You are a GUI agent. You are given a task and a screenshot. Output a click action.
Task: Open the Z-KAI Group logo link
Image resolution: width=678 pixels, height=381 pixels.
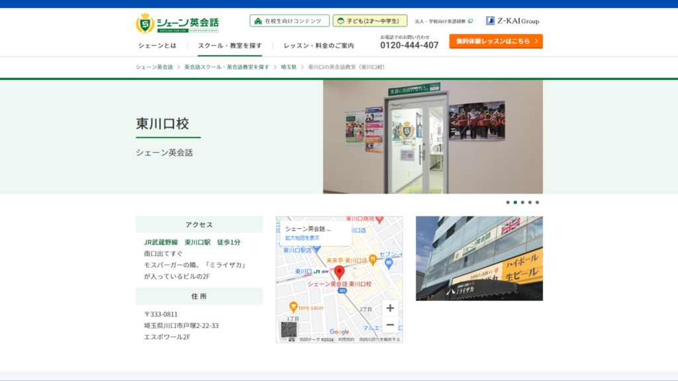(512, 21)
